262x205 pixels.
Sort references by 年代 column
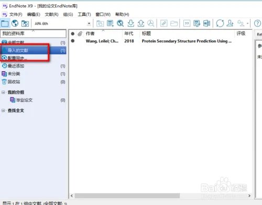point(129,33)
